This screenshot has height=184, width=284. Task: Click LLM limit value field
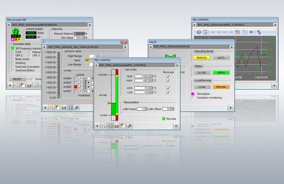tap(144, 92)
